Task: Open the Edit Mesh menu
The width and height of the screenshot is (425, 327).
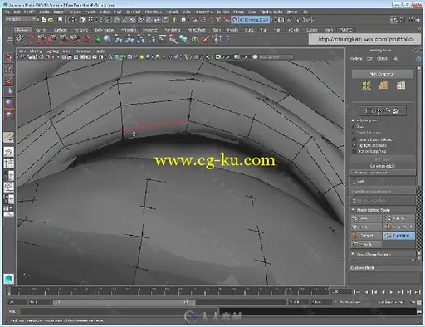Action: [133, 12]
